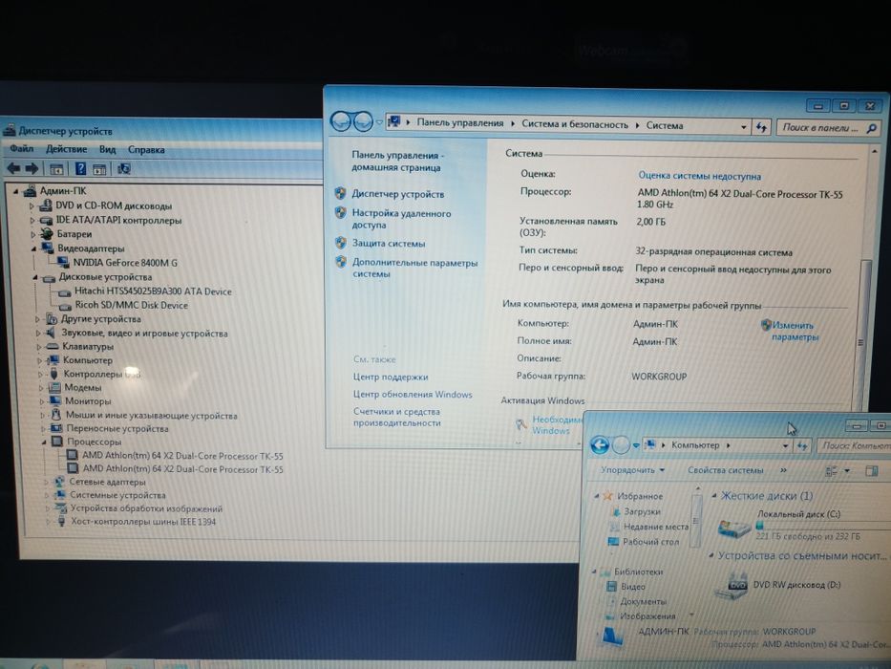Click the Back arrow in Device Manager toolbar
This screenshot has width=891, height=669.
tap(13, 168)
